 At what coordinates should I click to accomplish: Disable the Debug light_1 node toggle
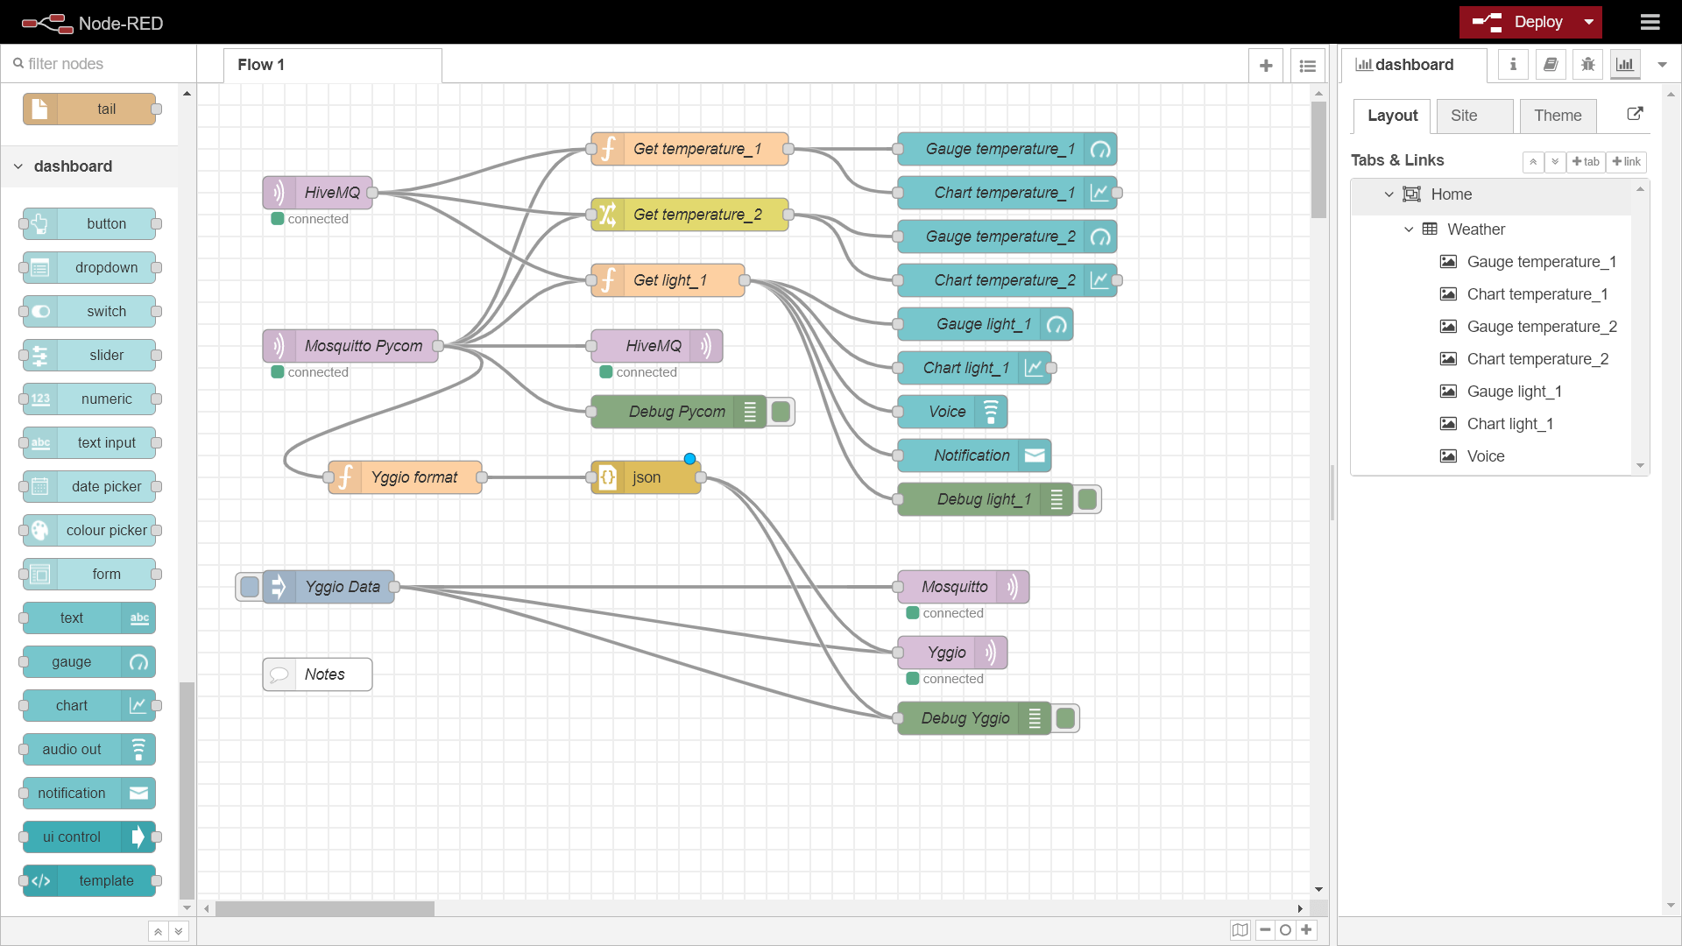[x=1088, y=499]
